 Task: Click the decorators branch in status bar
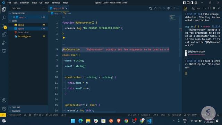click(x=14, y=115)
